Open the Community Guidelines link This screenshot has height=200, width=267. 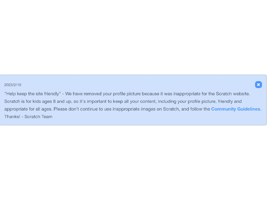pyautogui.click(x=235, y=109)
